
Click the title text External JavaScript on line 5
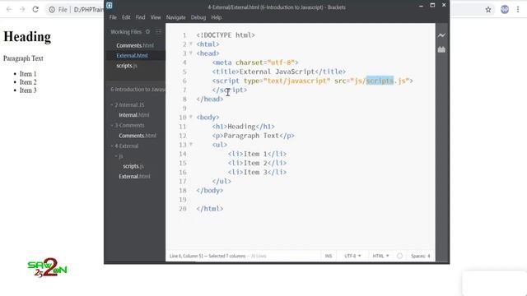coord(277,72)
